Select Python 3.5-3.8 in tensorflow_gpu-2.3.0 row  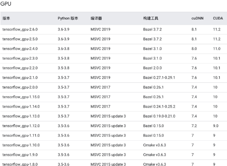[x=64, y=58]
